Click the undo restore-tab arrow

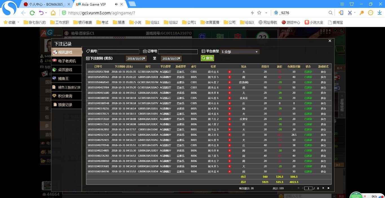coord(41,13)
